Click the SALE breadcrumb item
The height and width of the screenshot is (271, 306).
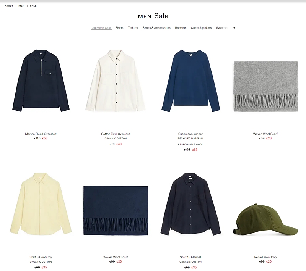pos(33,6)
